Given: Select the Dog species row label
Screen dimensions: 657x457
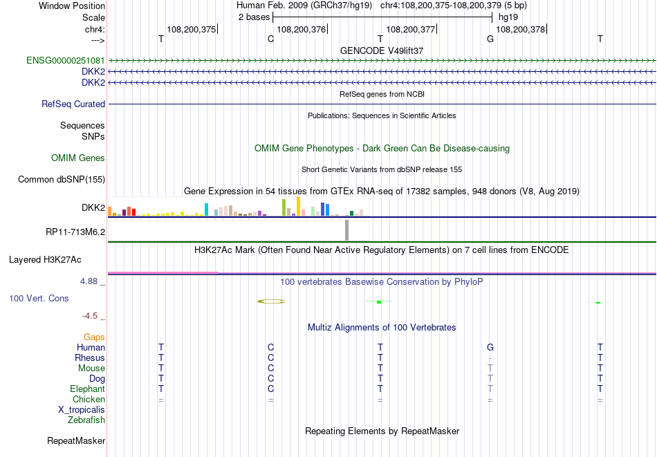Looking at the screenshot, I should (98, 379).
